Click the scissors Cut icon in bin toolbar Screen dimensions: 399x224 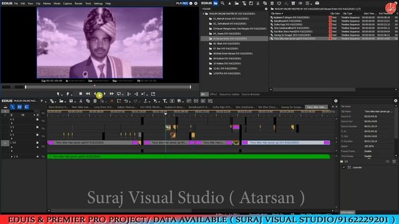(257, 3)
